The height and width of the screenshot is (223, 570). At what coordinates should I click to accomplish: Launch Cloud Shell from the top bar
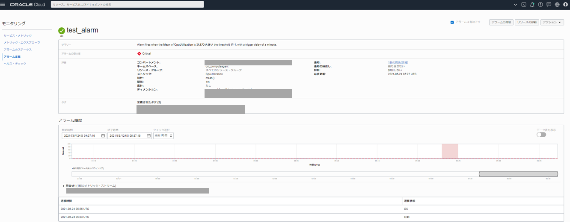524,5
